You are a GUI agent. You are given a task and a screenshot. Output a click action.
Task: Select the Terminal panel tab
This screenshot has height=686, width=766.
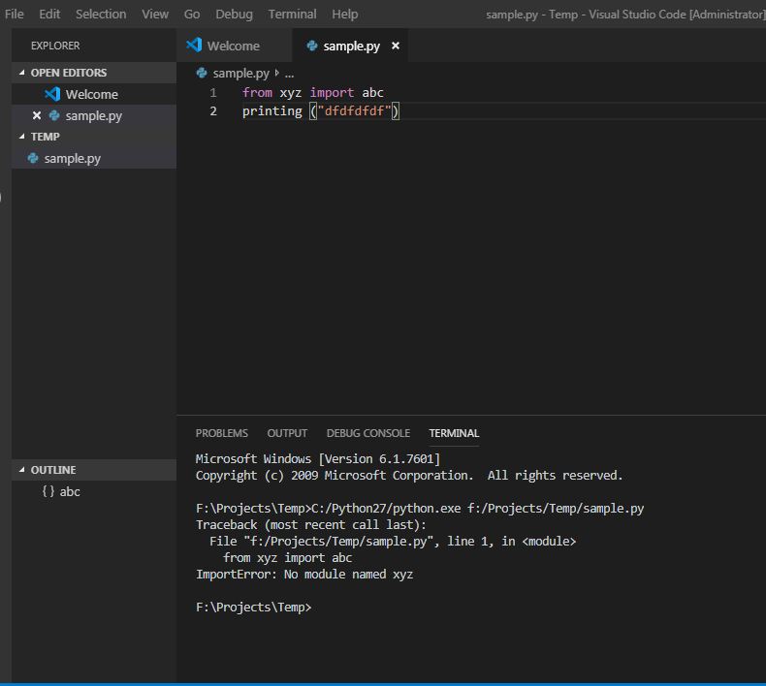pos(454,433)
